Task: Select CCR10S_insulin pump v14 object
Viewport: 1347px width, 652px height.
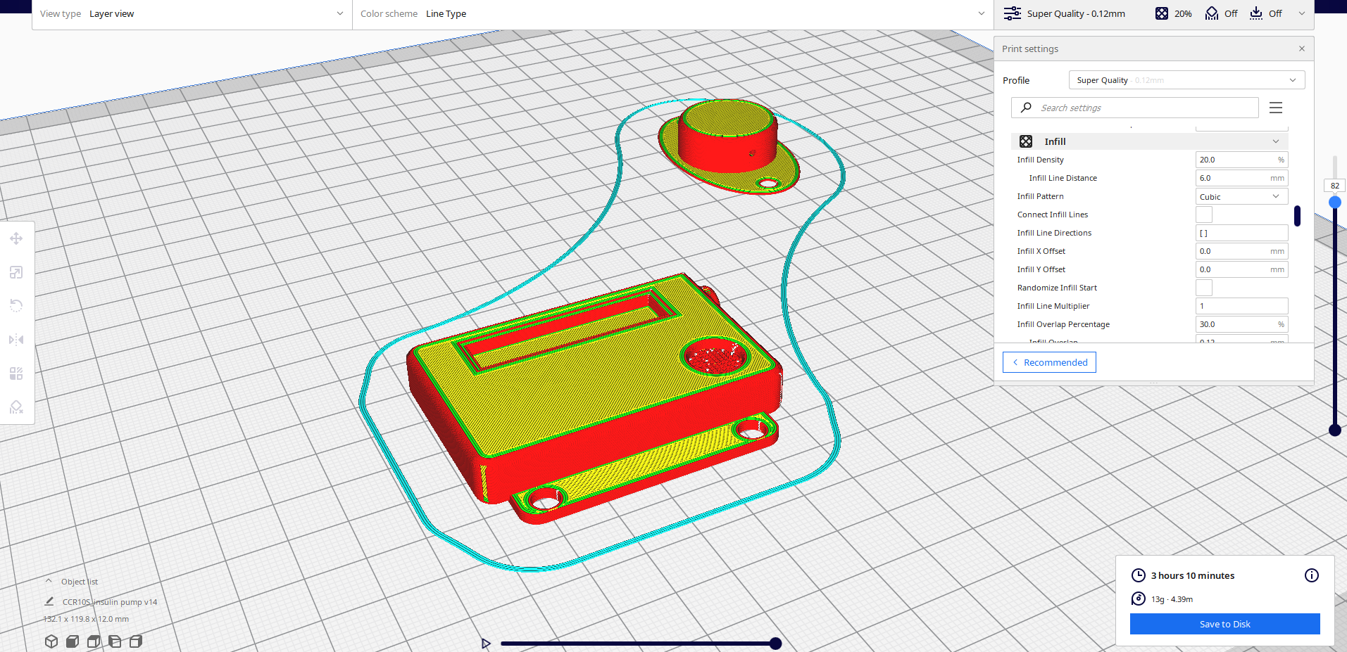Action: 110,602
